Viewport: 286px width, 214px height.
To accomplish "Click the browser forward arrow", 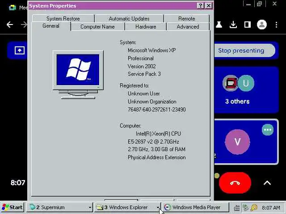I will click(24, 25).
